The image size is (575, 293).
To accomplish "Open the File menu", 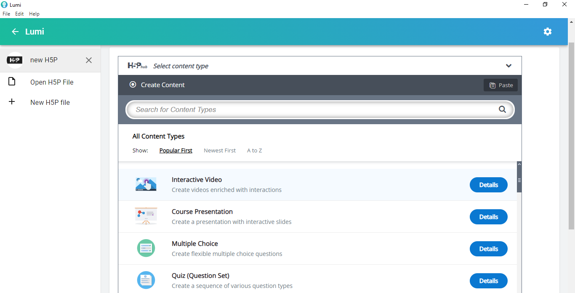I will coord(6,14).
